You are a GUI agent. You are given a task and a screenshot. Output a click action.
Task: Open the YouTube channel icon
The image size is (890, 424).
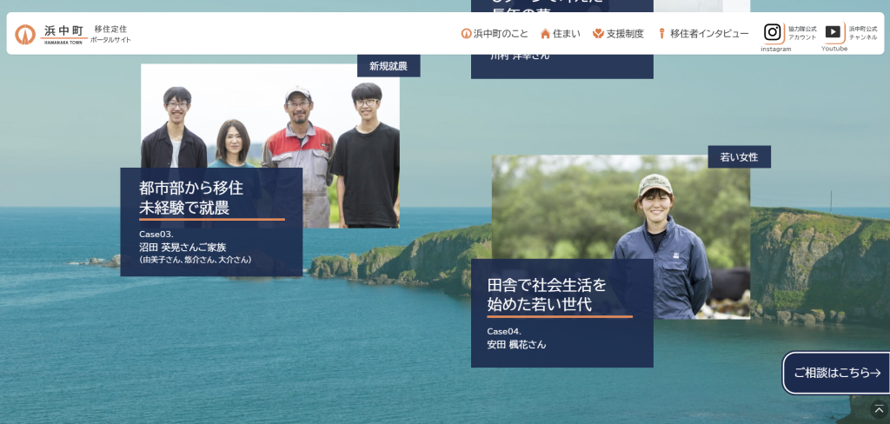coord(833,32)
